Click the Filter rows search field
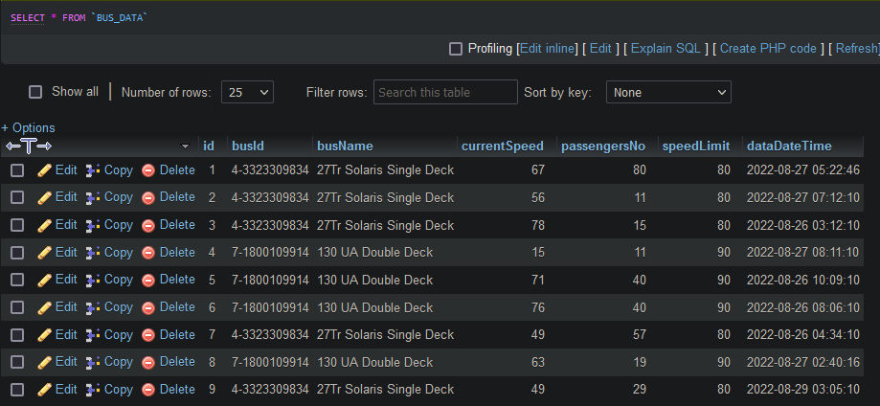Screen dimensions: 880x406 (445, 92)
